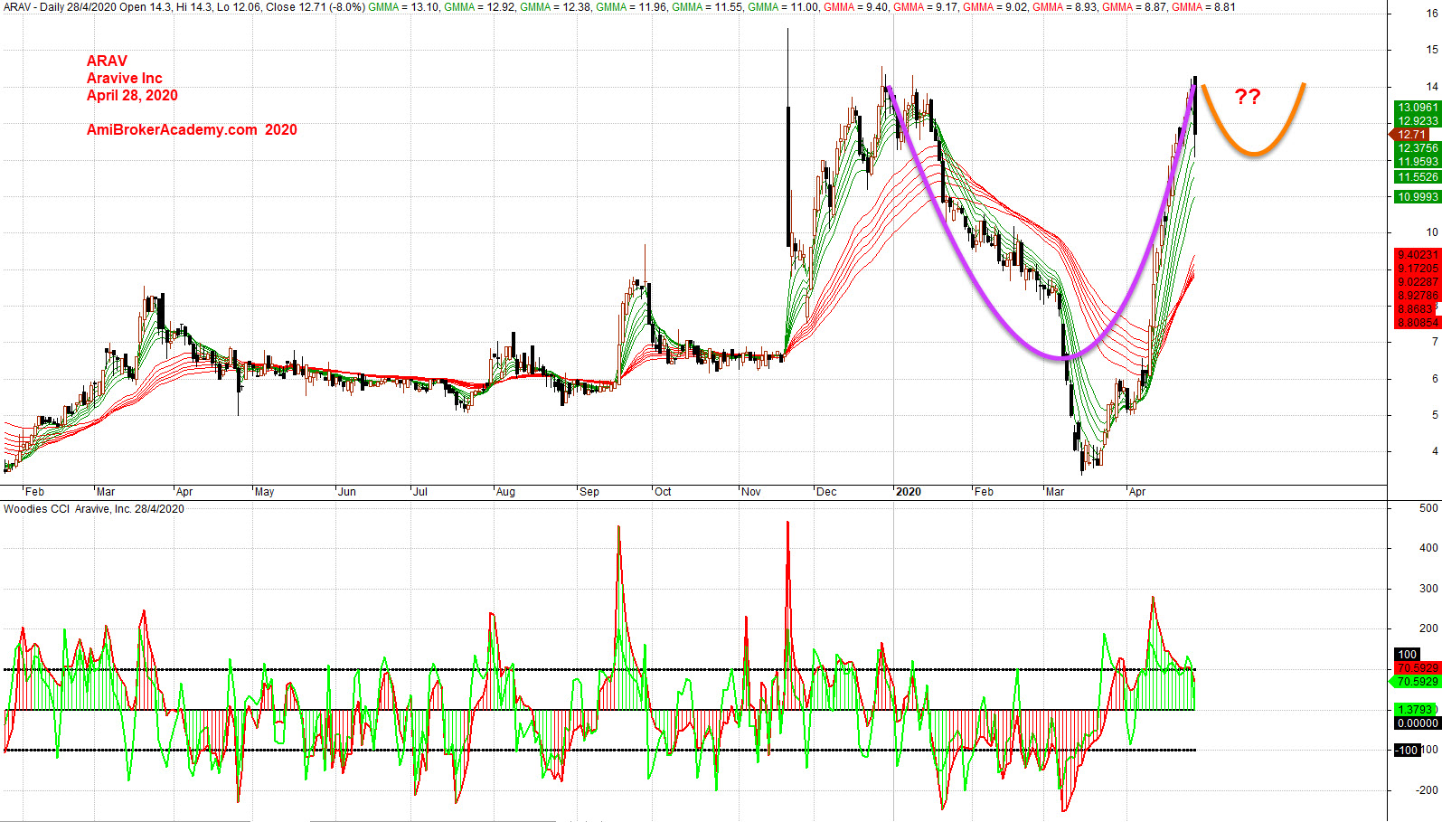1442x822 pixels.
Task: Click the 'Woodies CCI Aravive, Inc.' pane title
Action: (x=68, y=509)
